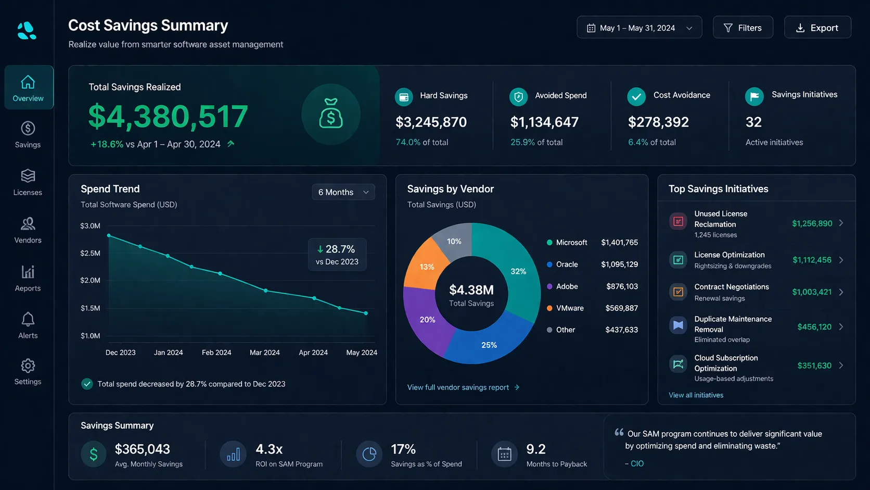The height and width of the screenshot is (490, 870).
Task: Click the Savings Initiatives flag icon
Action: pyautogui.click(x=754, y=96)
